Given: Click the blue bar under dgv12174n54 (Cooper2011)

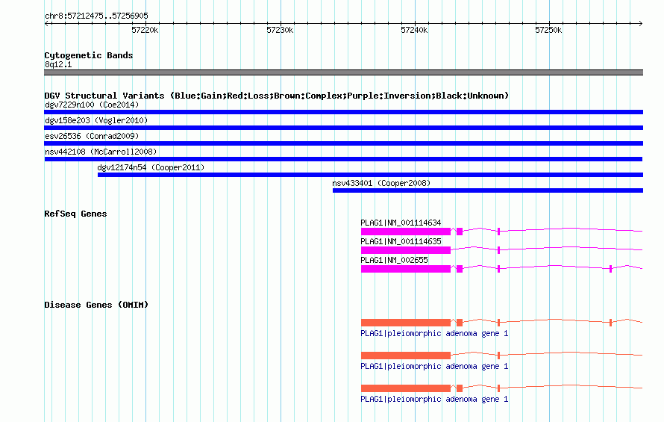Looking at the screenshot, I should (371, 175).
